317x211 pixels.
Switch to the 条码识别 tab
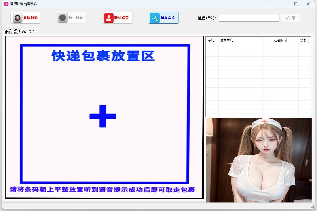11,31
